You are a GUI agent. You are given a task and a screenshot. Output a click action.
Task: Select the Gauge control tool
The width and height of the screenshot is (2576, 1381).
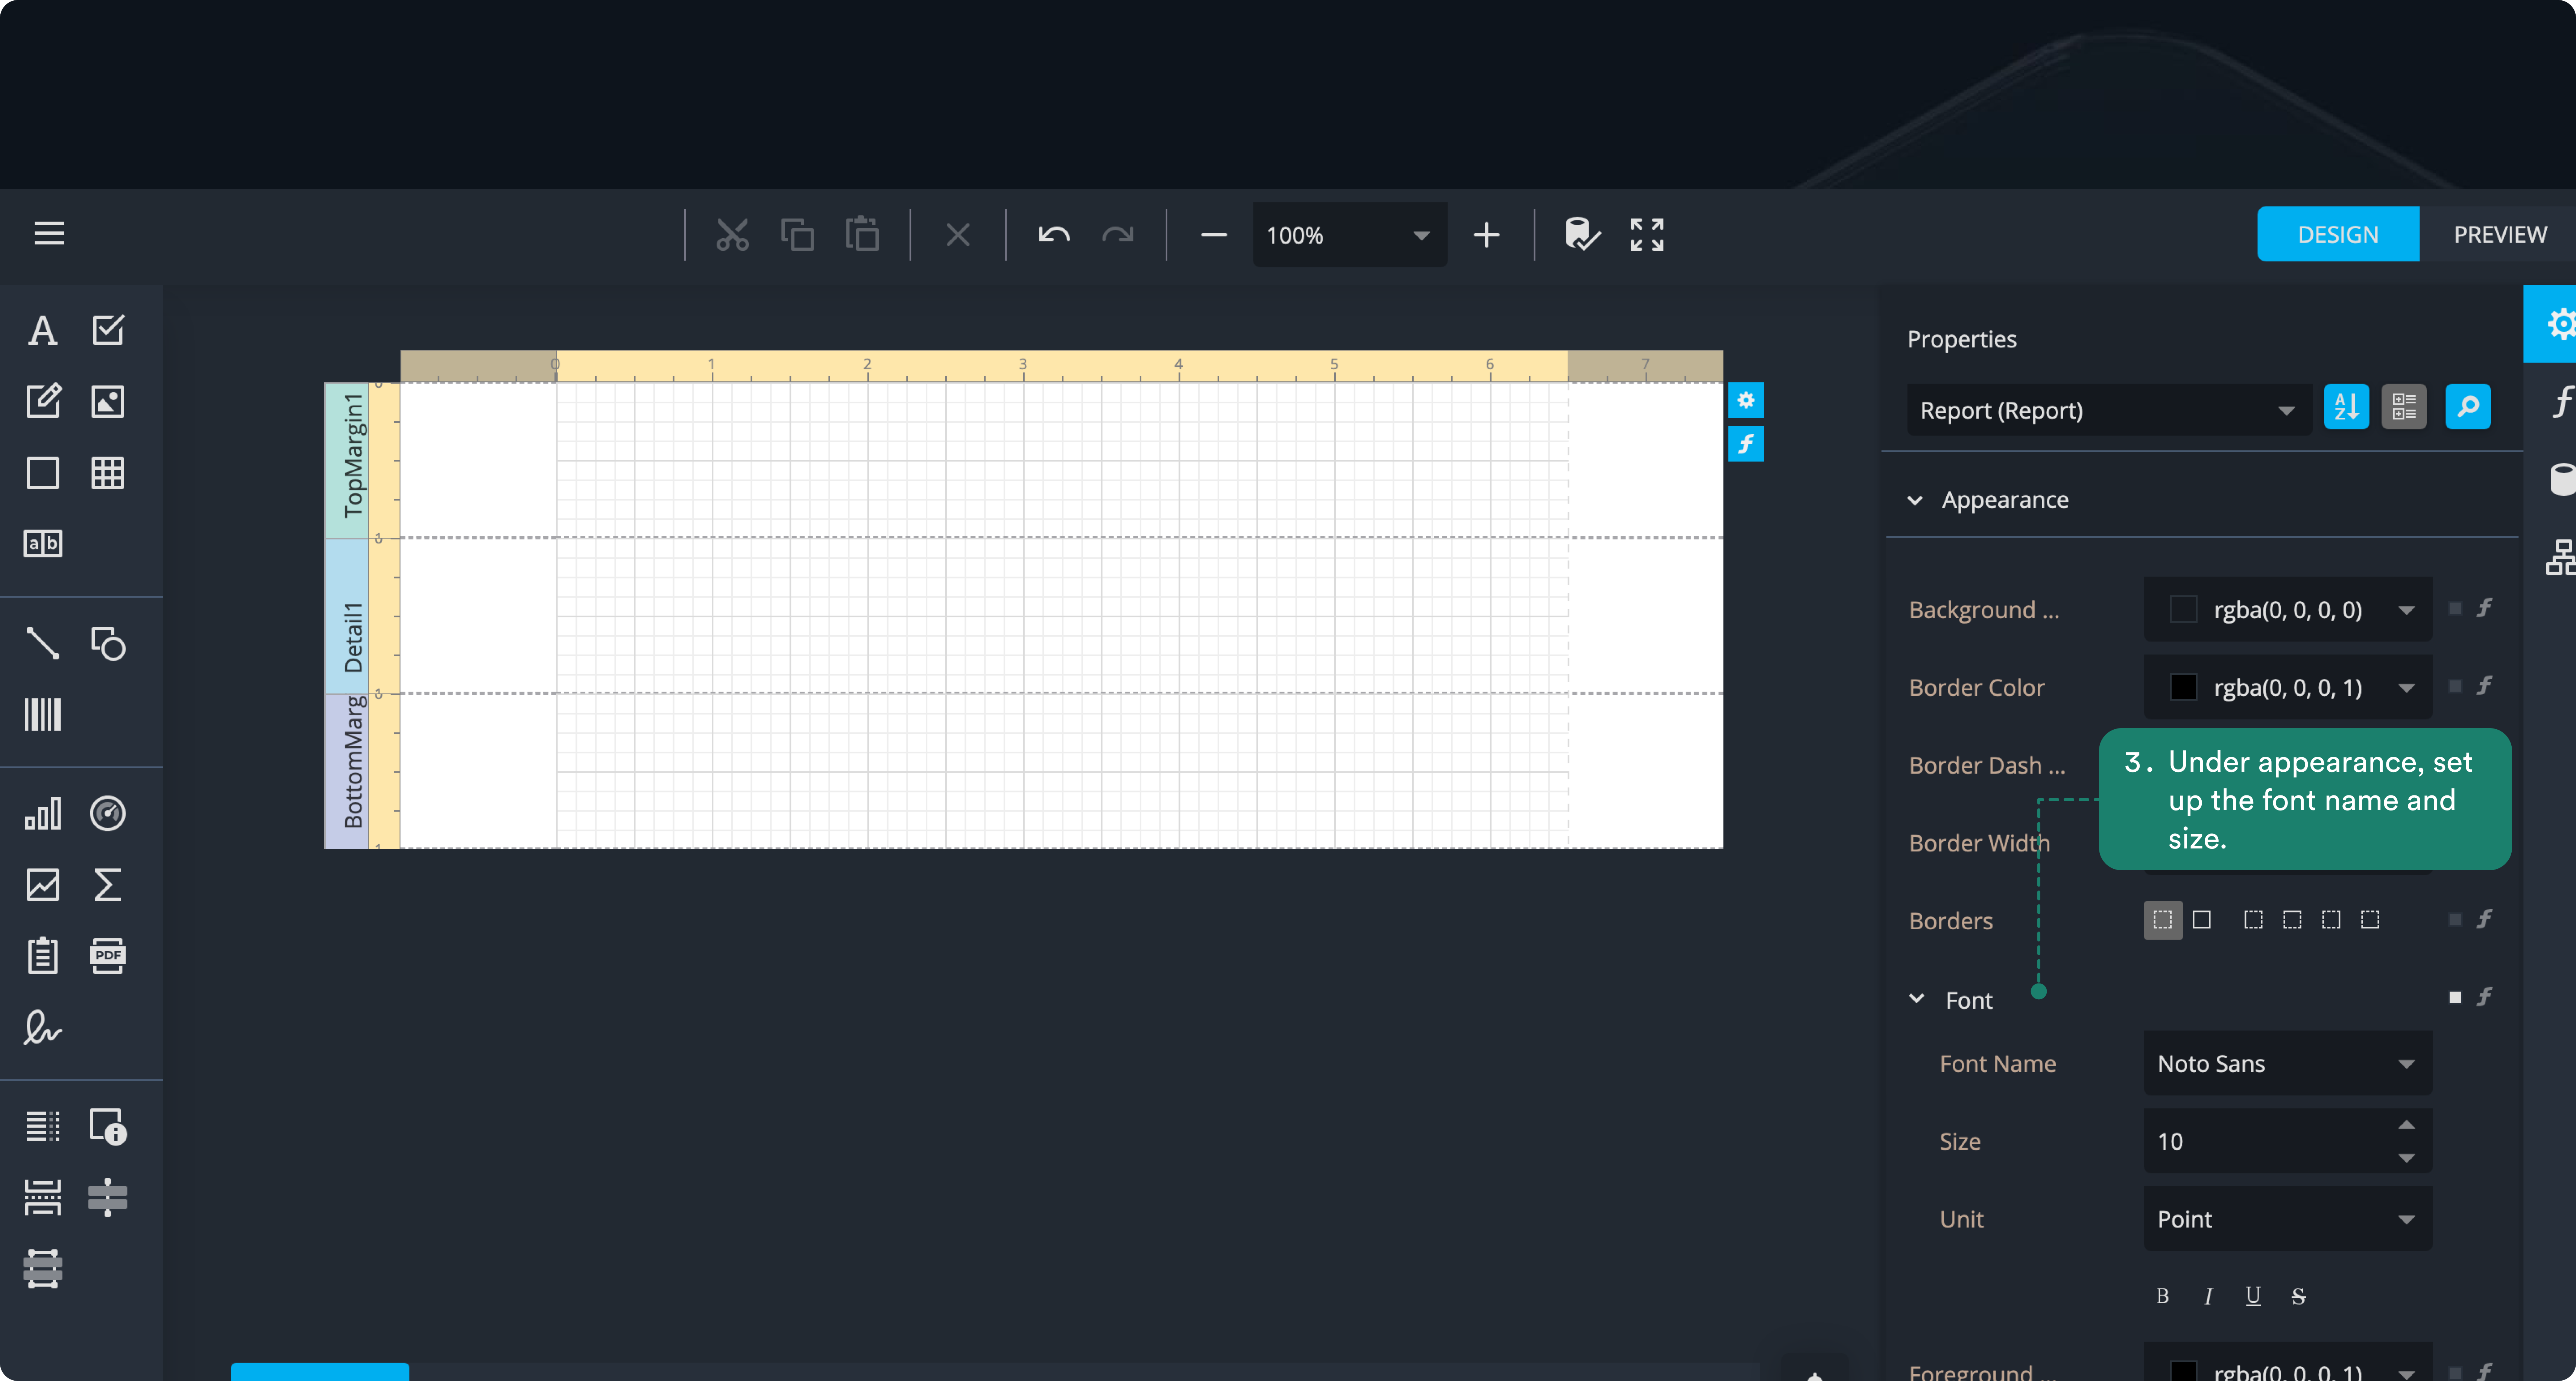(x=108, y=814)
